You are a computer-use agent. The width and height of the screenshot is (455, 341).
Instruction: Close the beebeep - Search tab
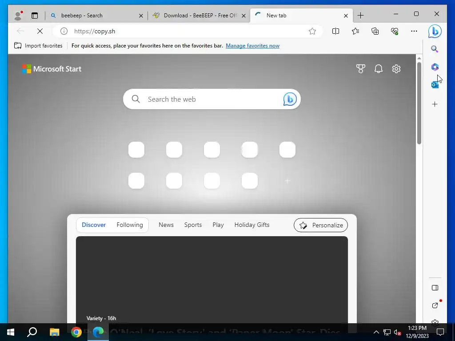click(x=141, y=16)
